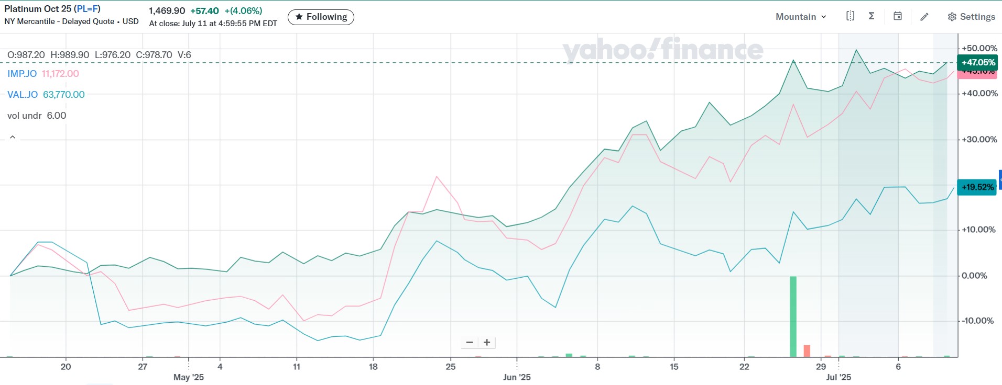Screen dimensions: 1002x385
Task: Click the +47.05% green price label
Action: pyautogui.click(x=978, y=62)
